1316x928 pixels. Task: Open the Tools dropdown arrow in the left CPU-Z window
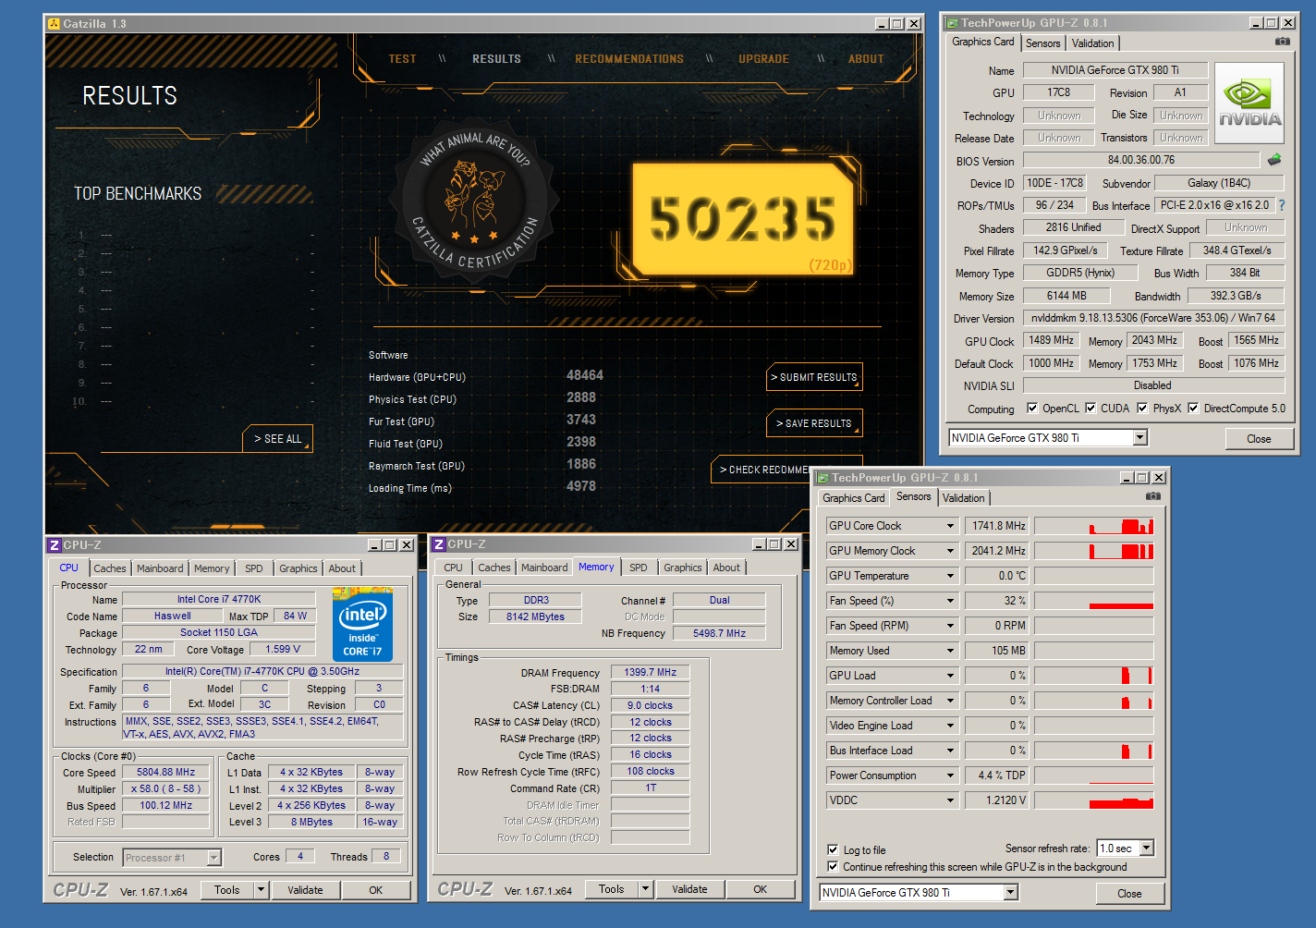click(x=262, y=890)
